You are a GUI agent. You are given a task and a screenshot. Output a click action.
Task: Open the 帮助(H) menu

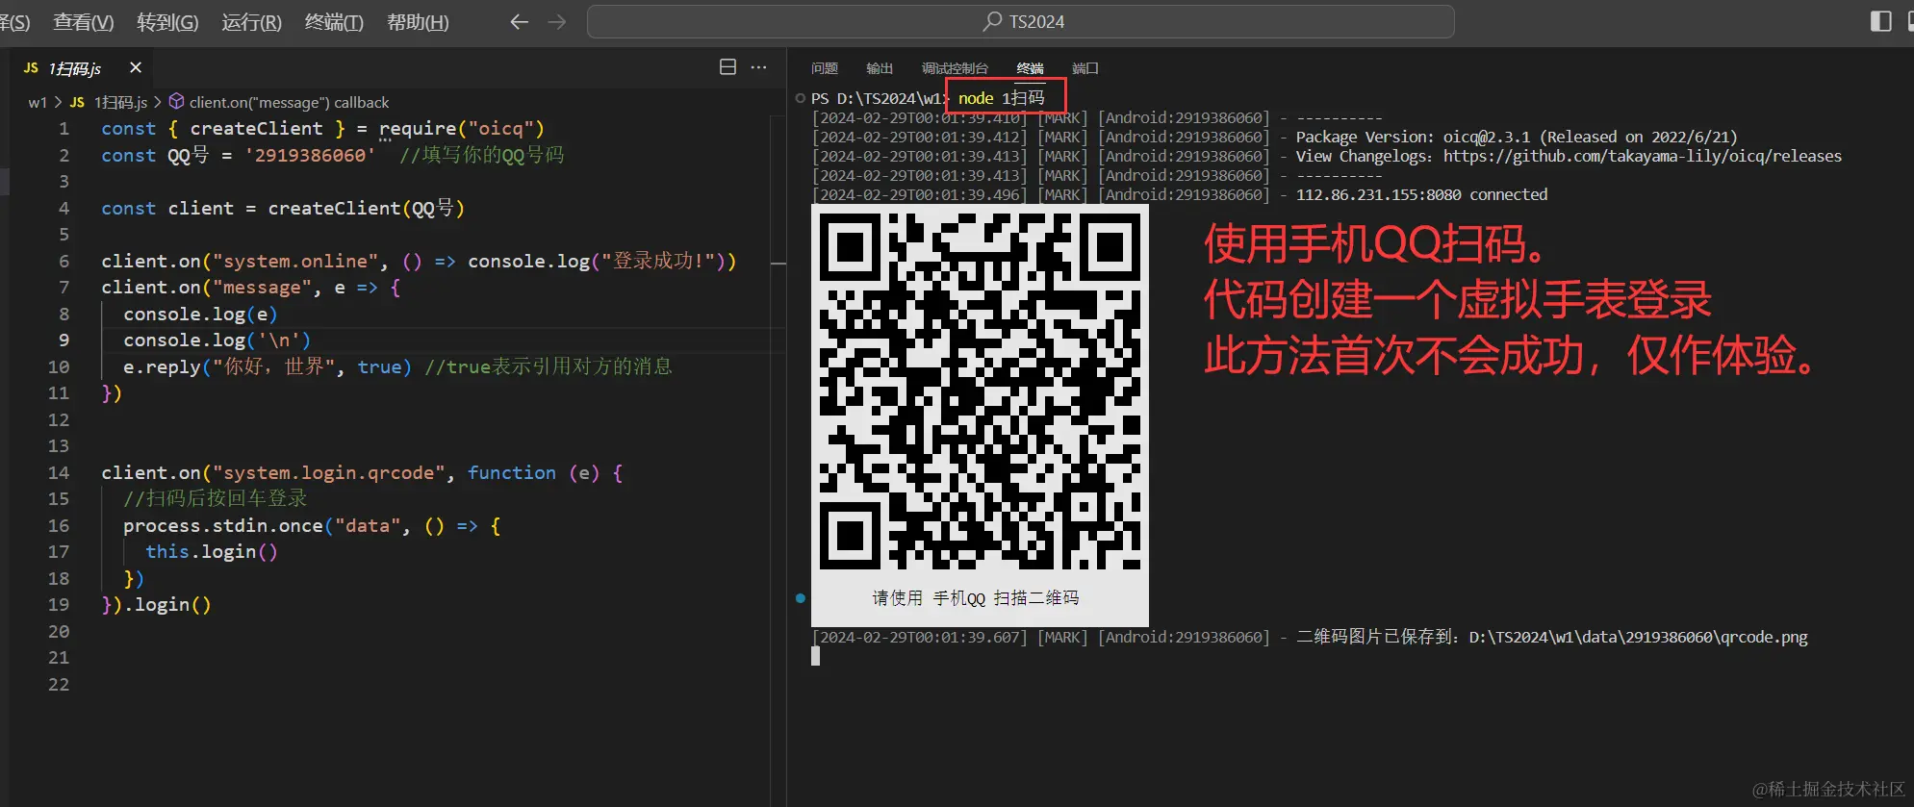(418, 21)
